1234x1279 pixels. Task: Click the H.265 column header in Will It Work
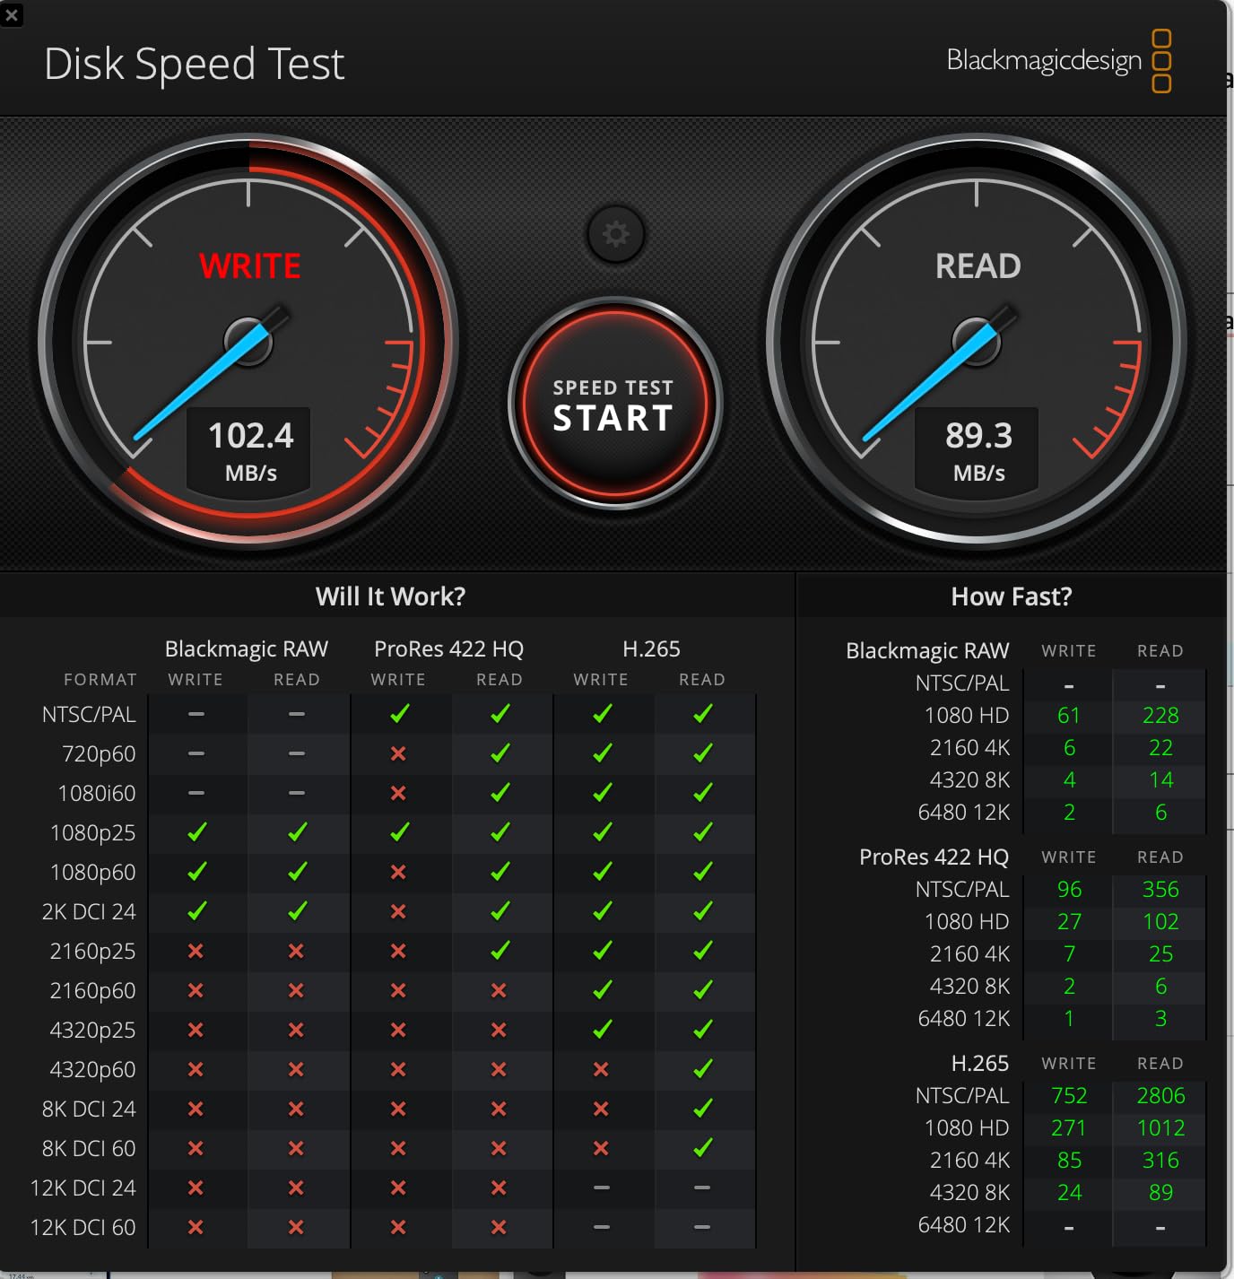[651, 648]
